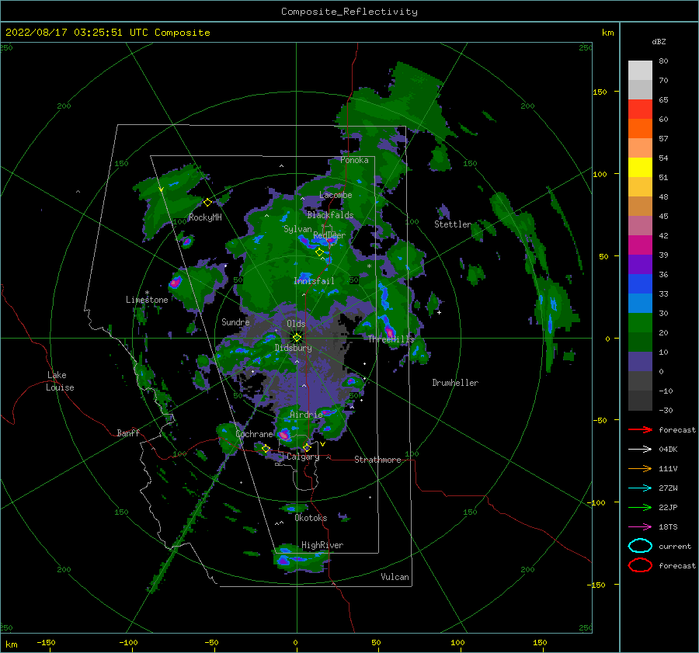Screen dimensions: 699x653
Task: Select the magenta 39-42 dBZ swatch
Action: click(640, 245)
